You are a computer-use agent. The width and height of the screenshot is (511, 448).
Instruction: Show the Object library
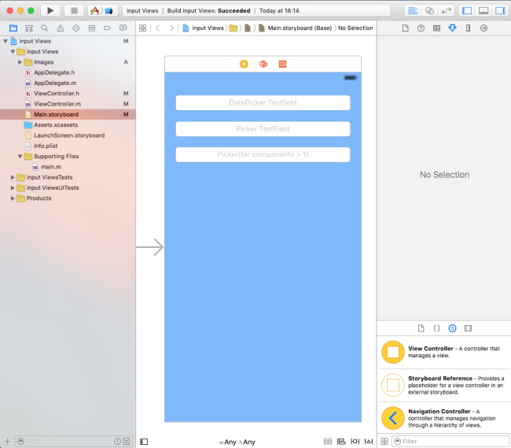tap(452, 328)
